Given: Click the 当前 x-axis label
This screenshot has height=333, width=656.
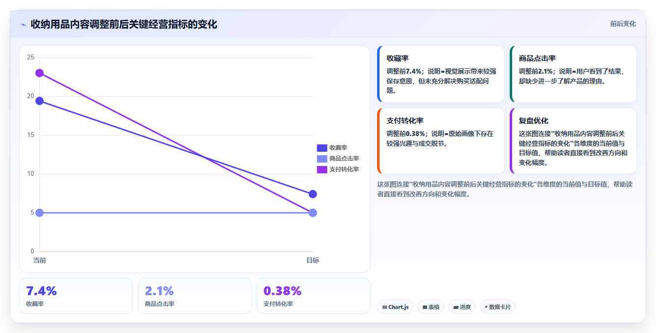Looking at the screenshot, I should pyautogui.click(x=39, y=260).
